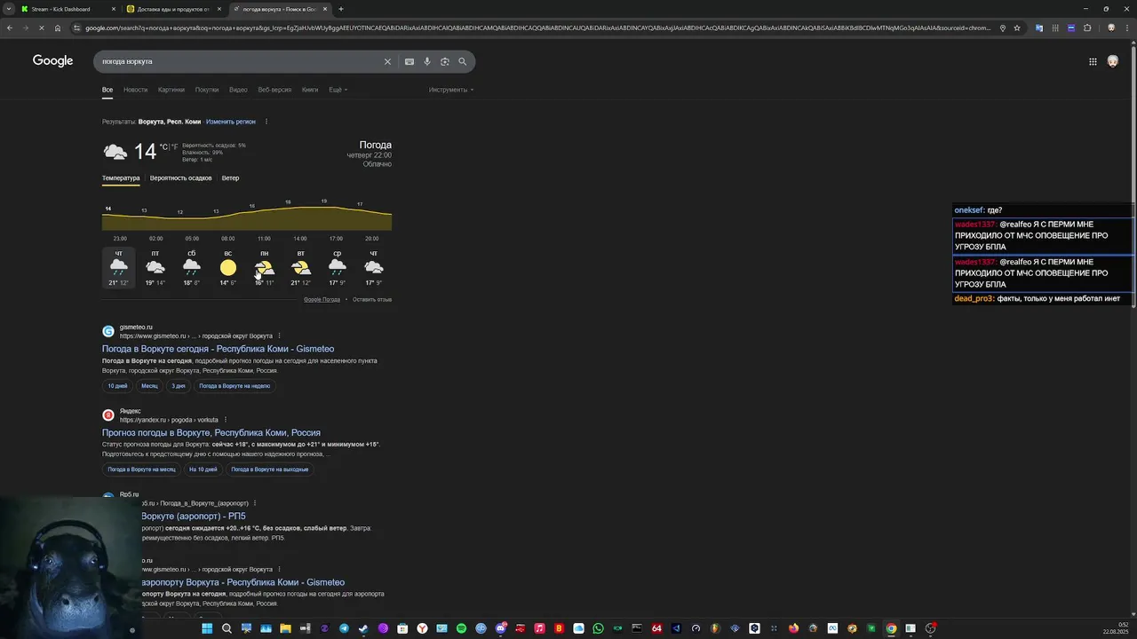Image resolution: width=1137 pixels, height=639 pixels.
Task: Click Изменить регион link
Action: point(231,122)
